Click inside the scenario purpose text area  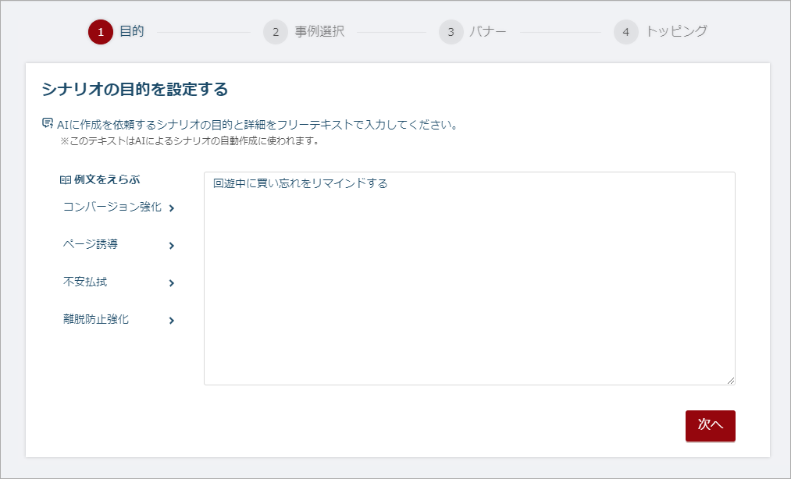click(x=469, y=279)
